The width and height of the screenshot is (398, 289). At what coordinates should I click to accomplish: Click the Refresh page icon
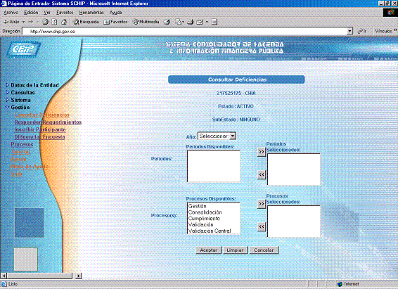pos(54,22)
